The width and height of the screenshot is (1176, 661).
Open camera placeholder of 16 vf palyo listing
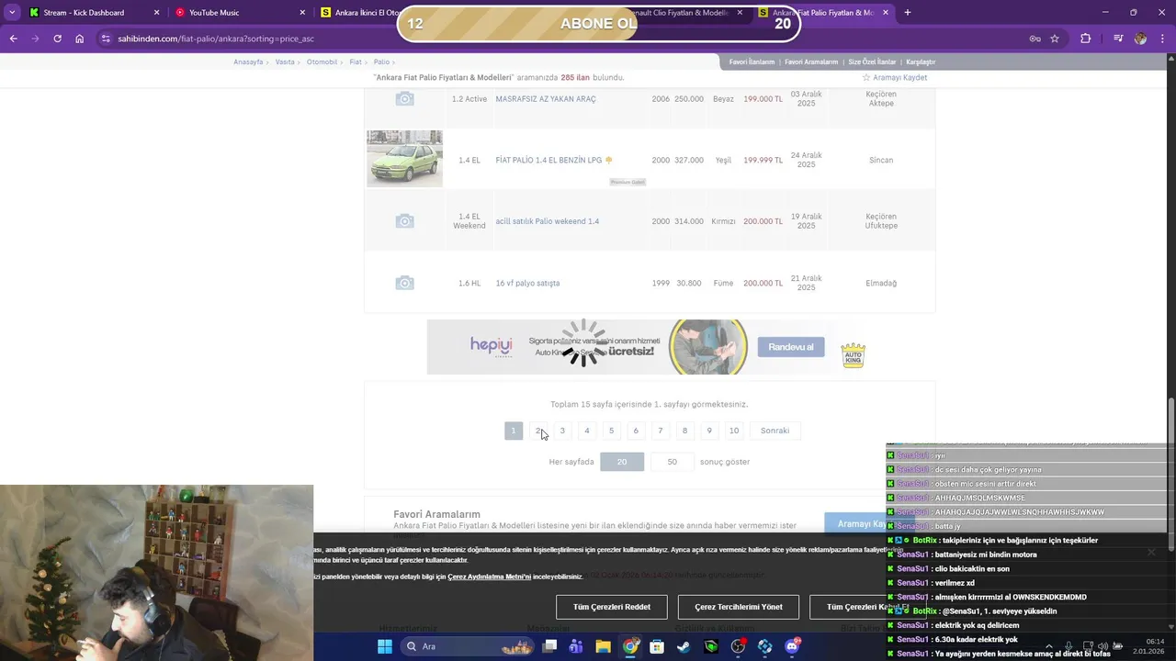(x=404, y=283)
